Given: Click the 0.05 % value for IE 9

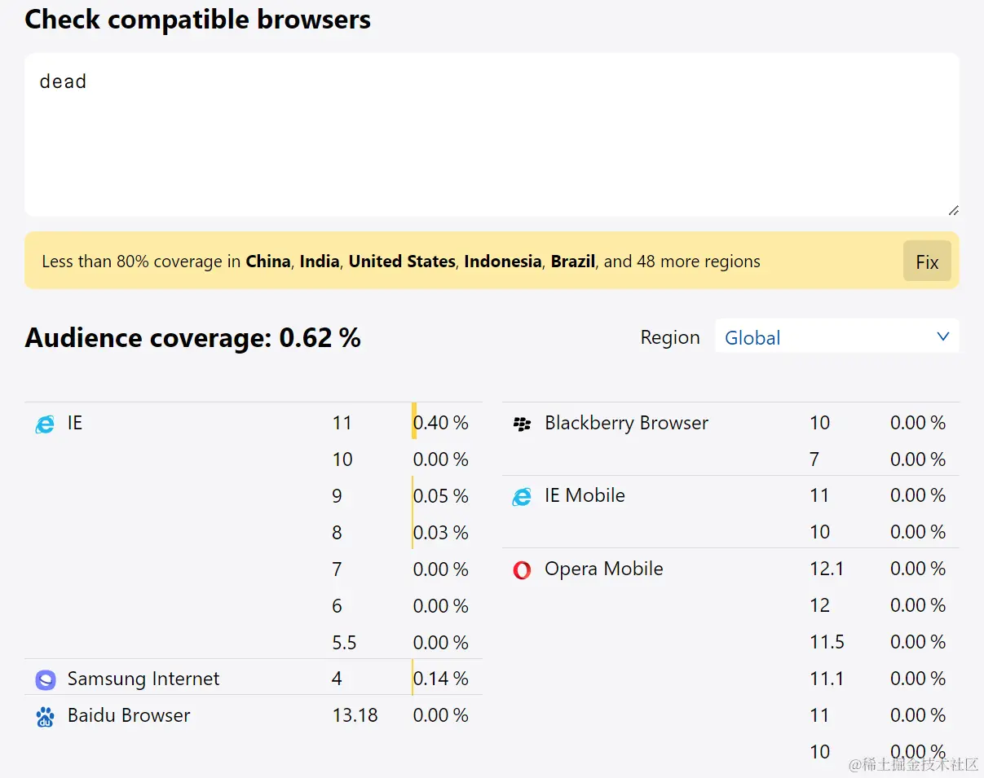Looking at the screenshot, I should [x=441, y=496].
